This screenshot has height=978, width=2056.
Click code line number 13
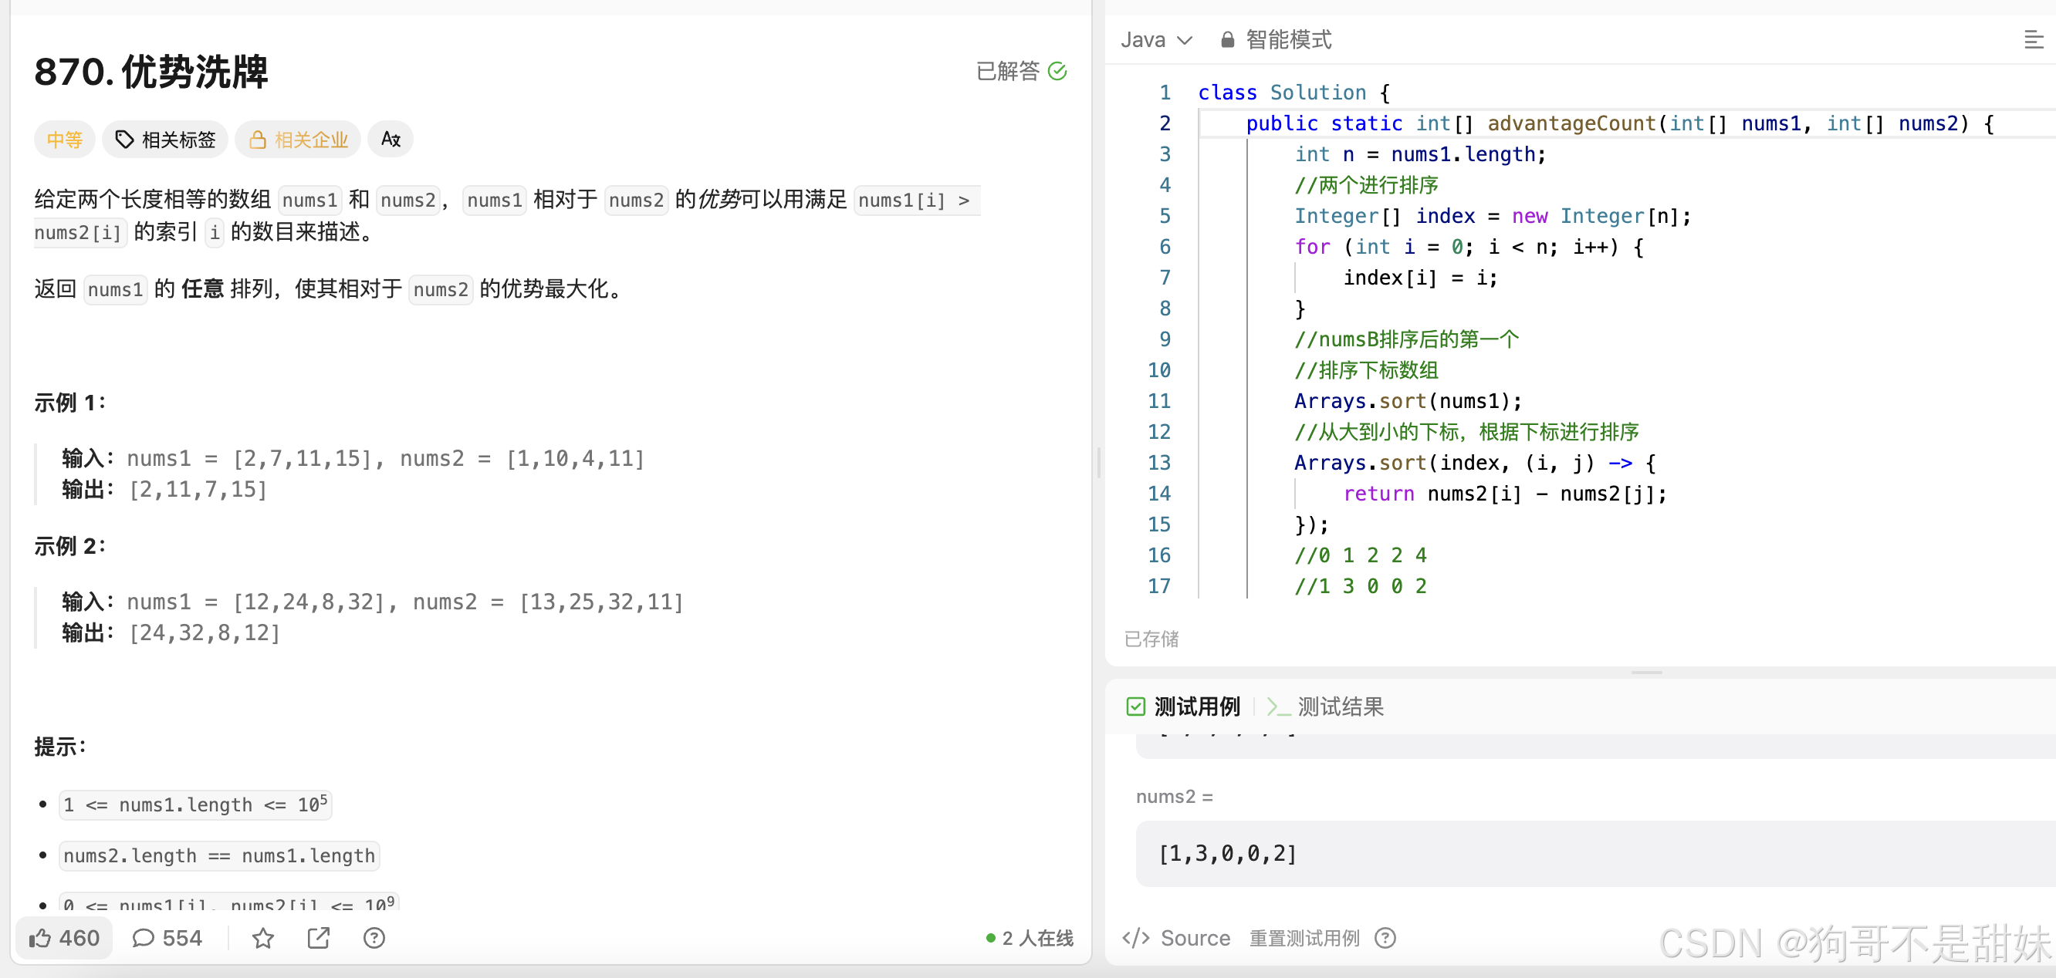tap(1159, 463)
